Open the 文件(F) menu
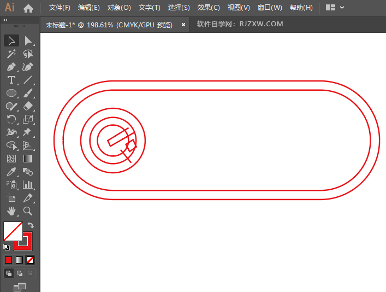 60,8
